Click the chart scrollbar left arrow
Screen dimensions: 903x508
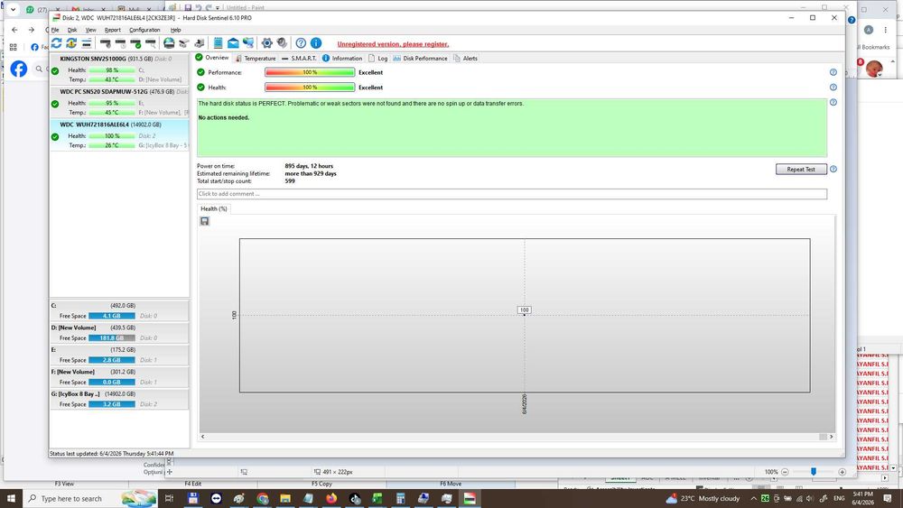(x=202, y=437)
